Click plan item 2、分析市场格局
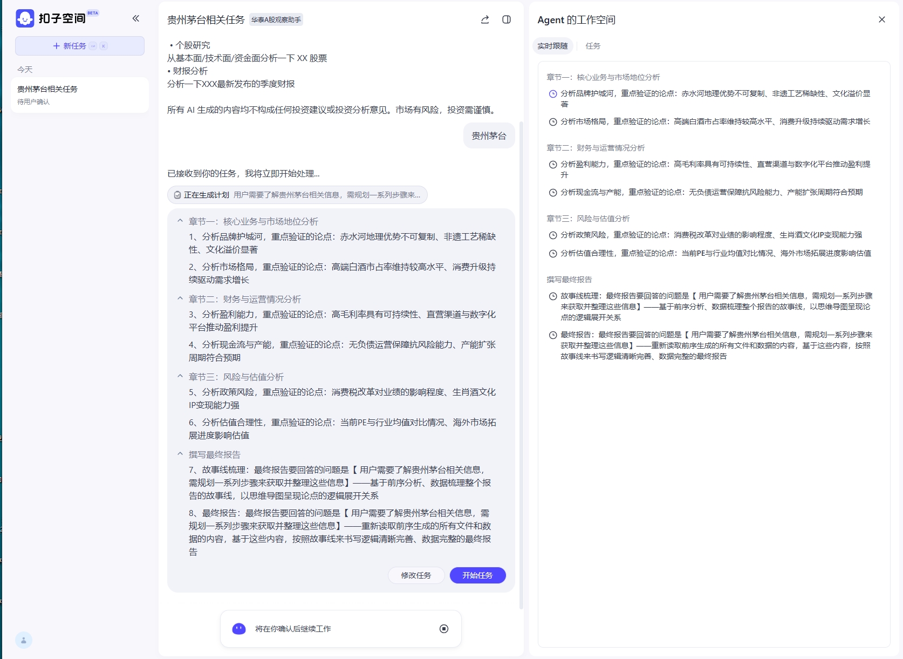Image resolution: width=903 pixels, height=659 pixels. [x=343, y=273]
